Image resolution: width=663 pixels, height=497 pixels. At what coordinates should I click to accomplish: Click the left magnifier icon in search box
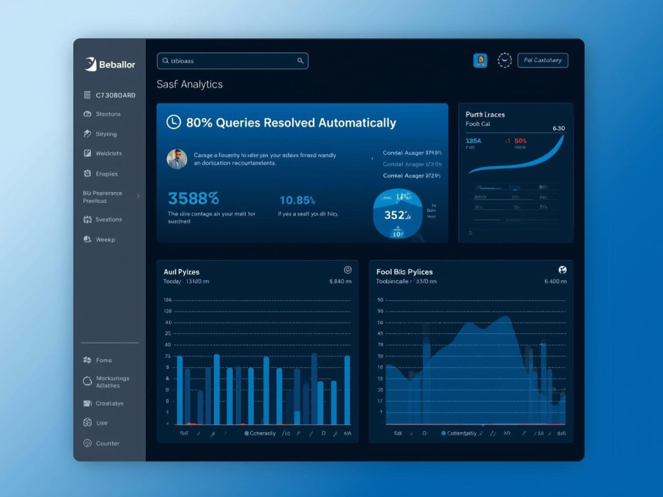pyautogui.click(x=166, y=61)
